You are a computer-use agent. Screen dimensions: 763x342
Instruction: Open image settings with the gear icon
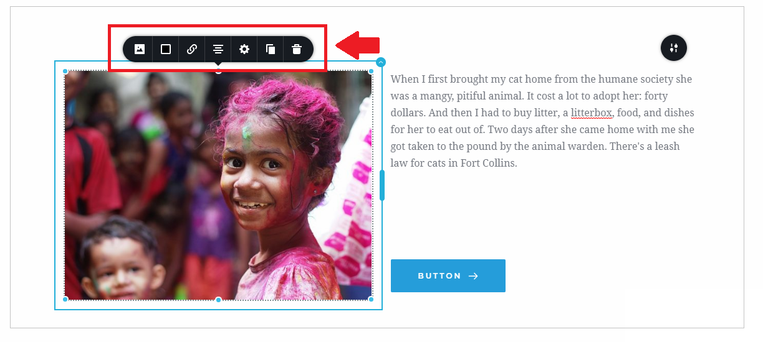(x=244, y=49)
